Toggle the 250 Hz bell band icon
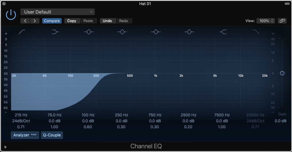This screenshot has height=152, width=292. pos(122,32)
